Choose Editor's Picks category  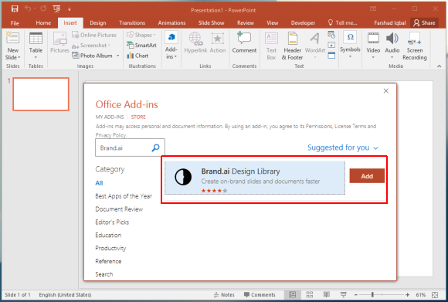tap(112, 222)
